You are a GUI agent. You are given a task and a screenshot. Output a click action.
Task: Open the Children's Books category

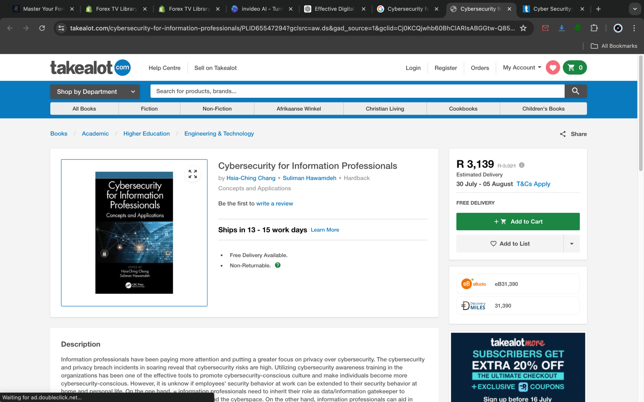pyautogui.click(x=543, y=108)
